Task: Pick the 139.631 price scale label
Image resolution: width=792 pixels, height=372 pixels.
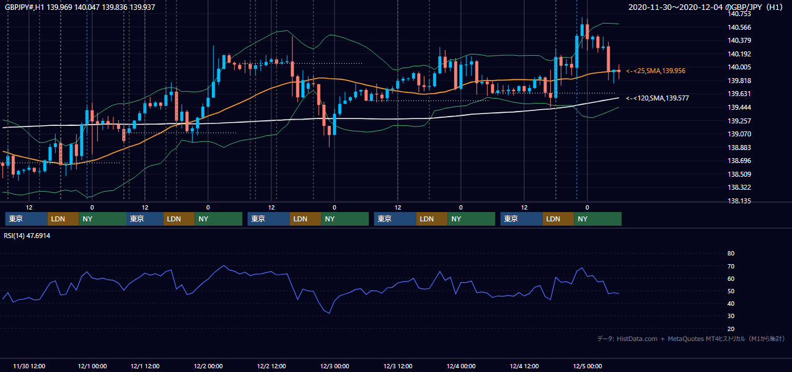Action: (x=740, y=94)
